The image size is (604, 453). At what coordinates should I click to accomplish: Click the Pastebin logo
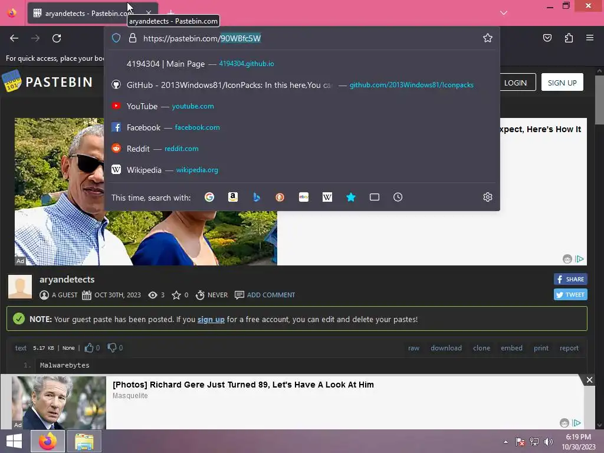(x=47, y=81)
